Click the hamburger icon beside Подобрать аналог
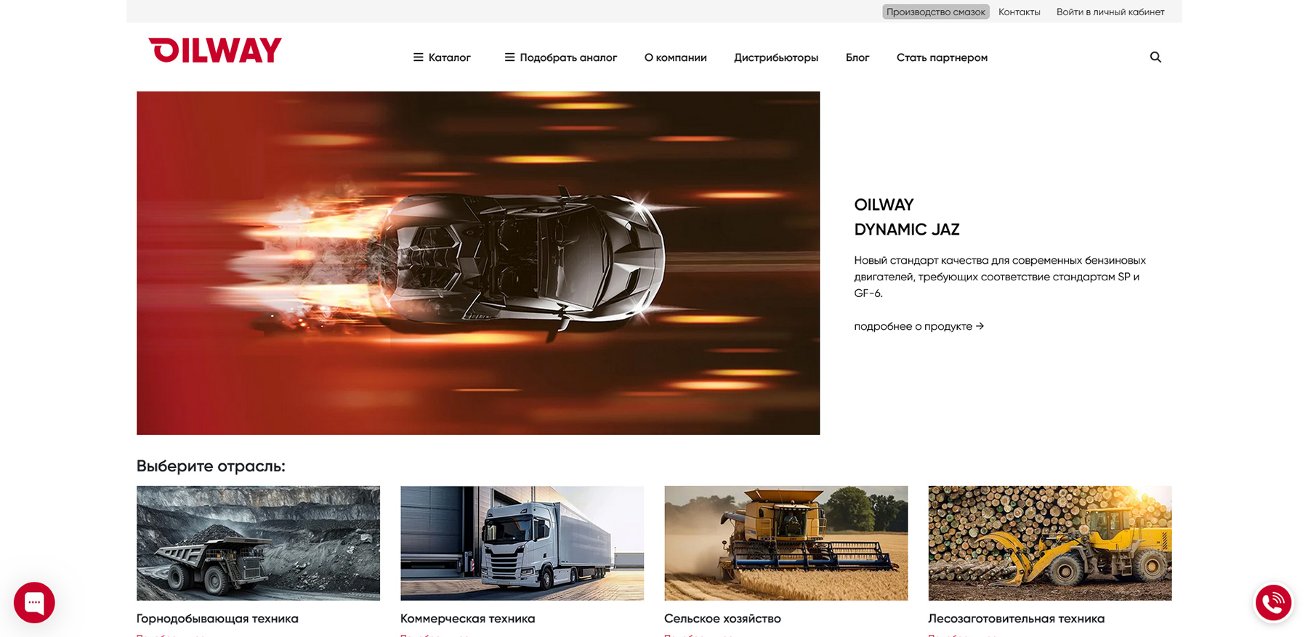Image resolution: width=1308 pixels, height=637 pixels. 509,57
